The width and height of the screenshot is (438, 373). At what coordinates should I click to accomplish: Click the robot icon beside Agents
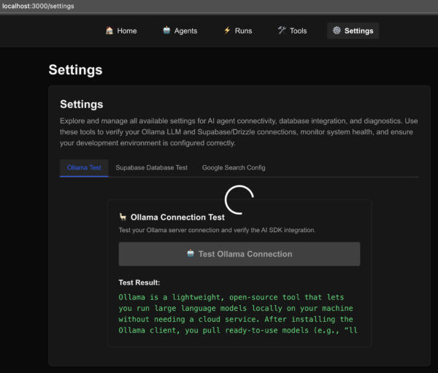pyautogui.click(x=166, y=31)
